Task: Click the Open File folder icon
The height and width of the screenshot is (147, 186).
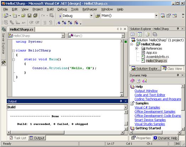Action: [x=23, y=16]
